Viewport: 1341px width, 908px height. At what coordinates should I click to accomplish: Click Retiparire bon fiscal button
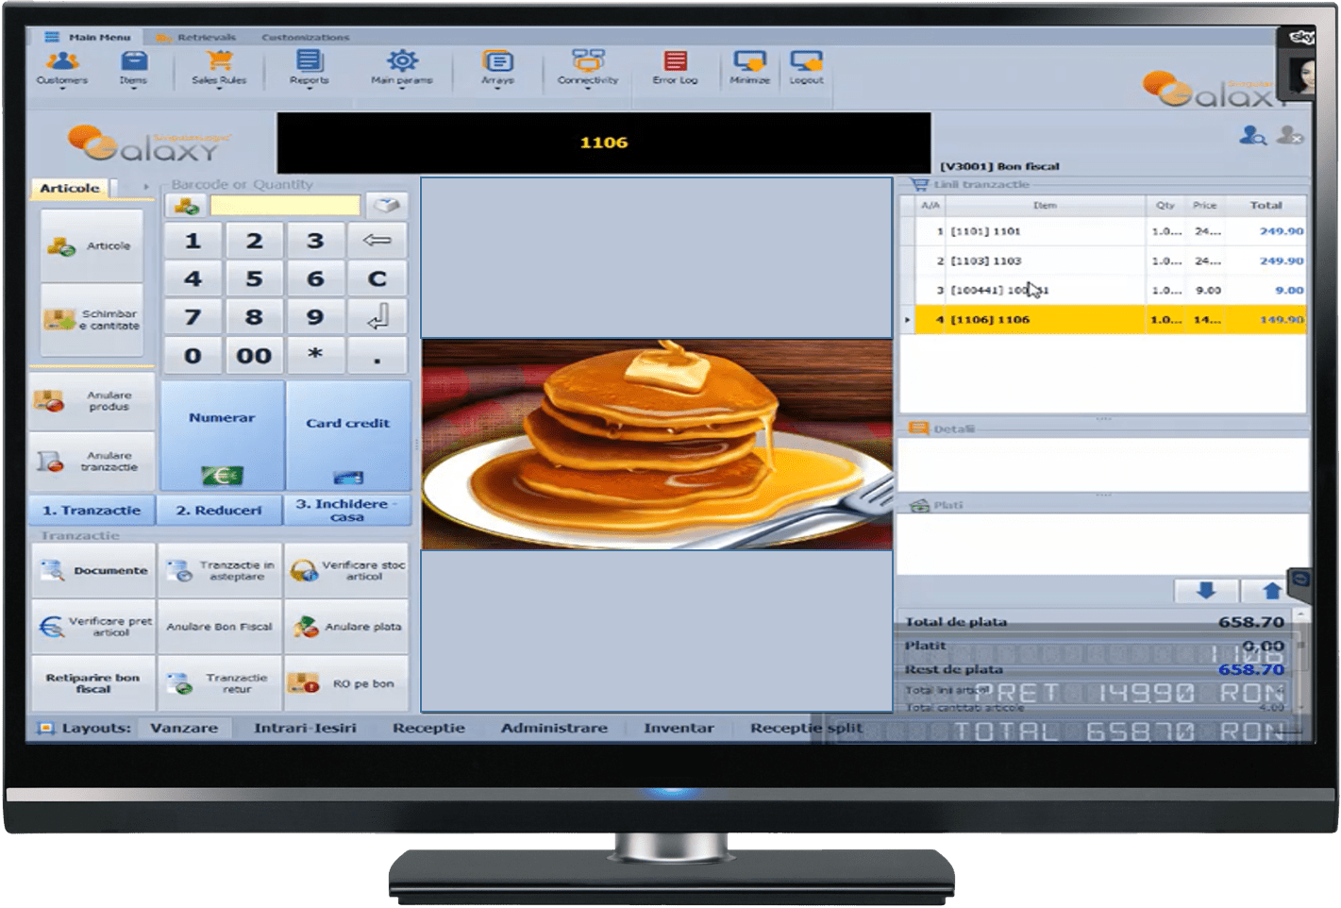pyautogui.click(x=92, y=683)
